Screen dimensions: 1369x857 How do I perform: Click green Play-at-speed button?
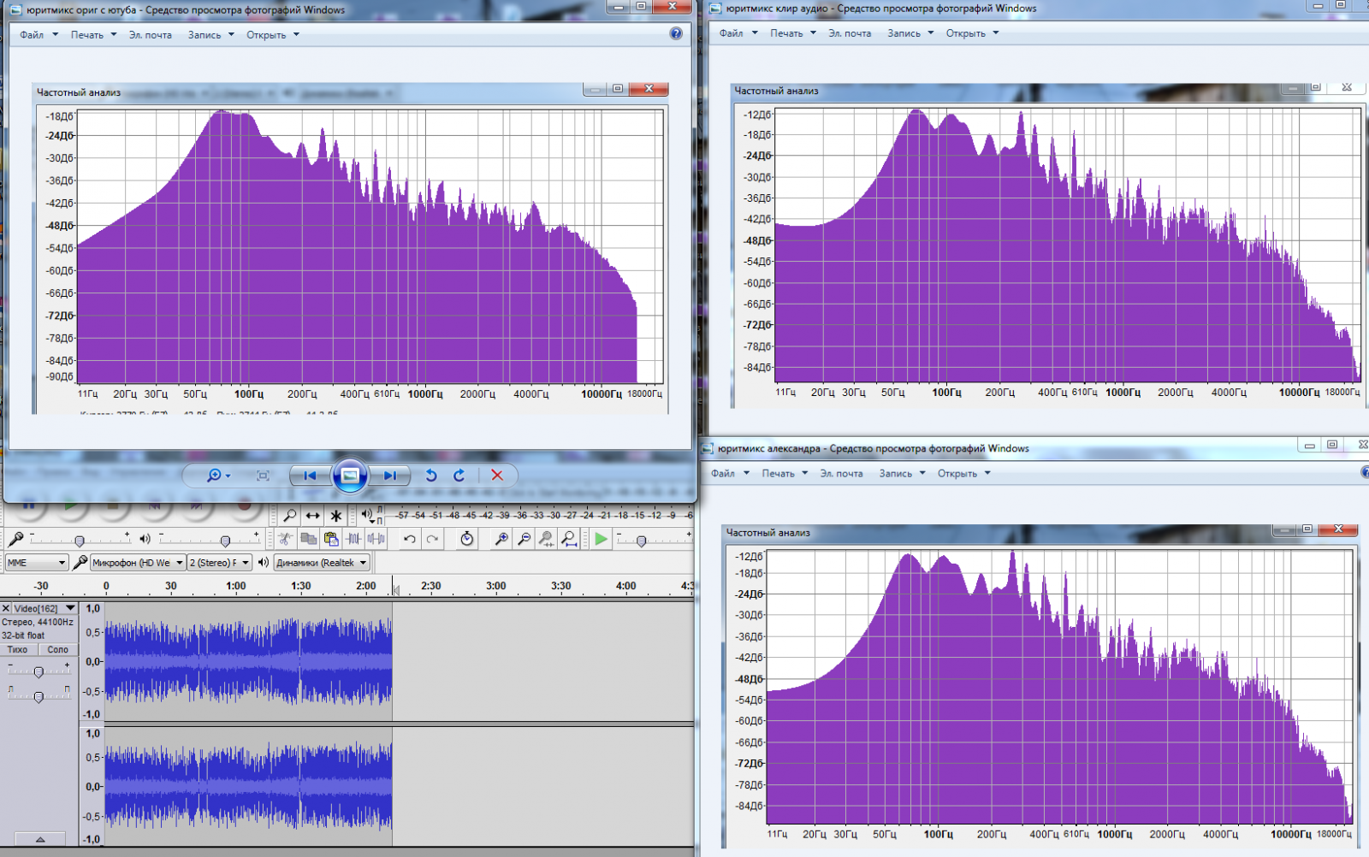(x=602, y=539)
